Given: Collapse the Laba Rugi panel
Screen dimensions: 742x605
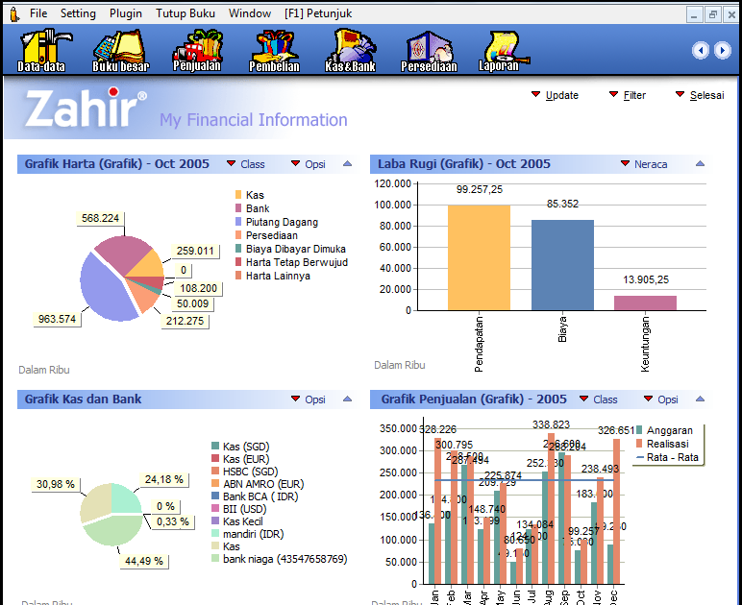Looking at the screenshot, I should coord(701,163).
